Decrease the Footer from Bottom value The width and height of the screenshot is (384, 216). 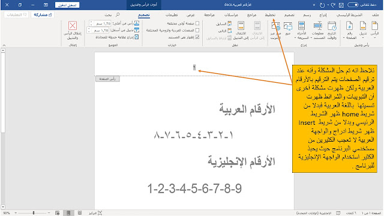point(89,32)
